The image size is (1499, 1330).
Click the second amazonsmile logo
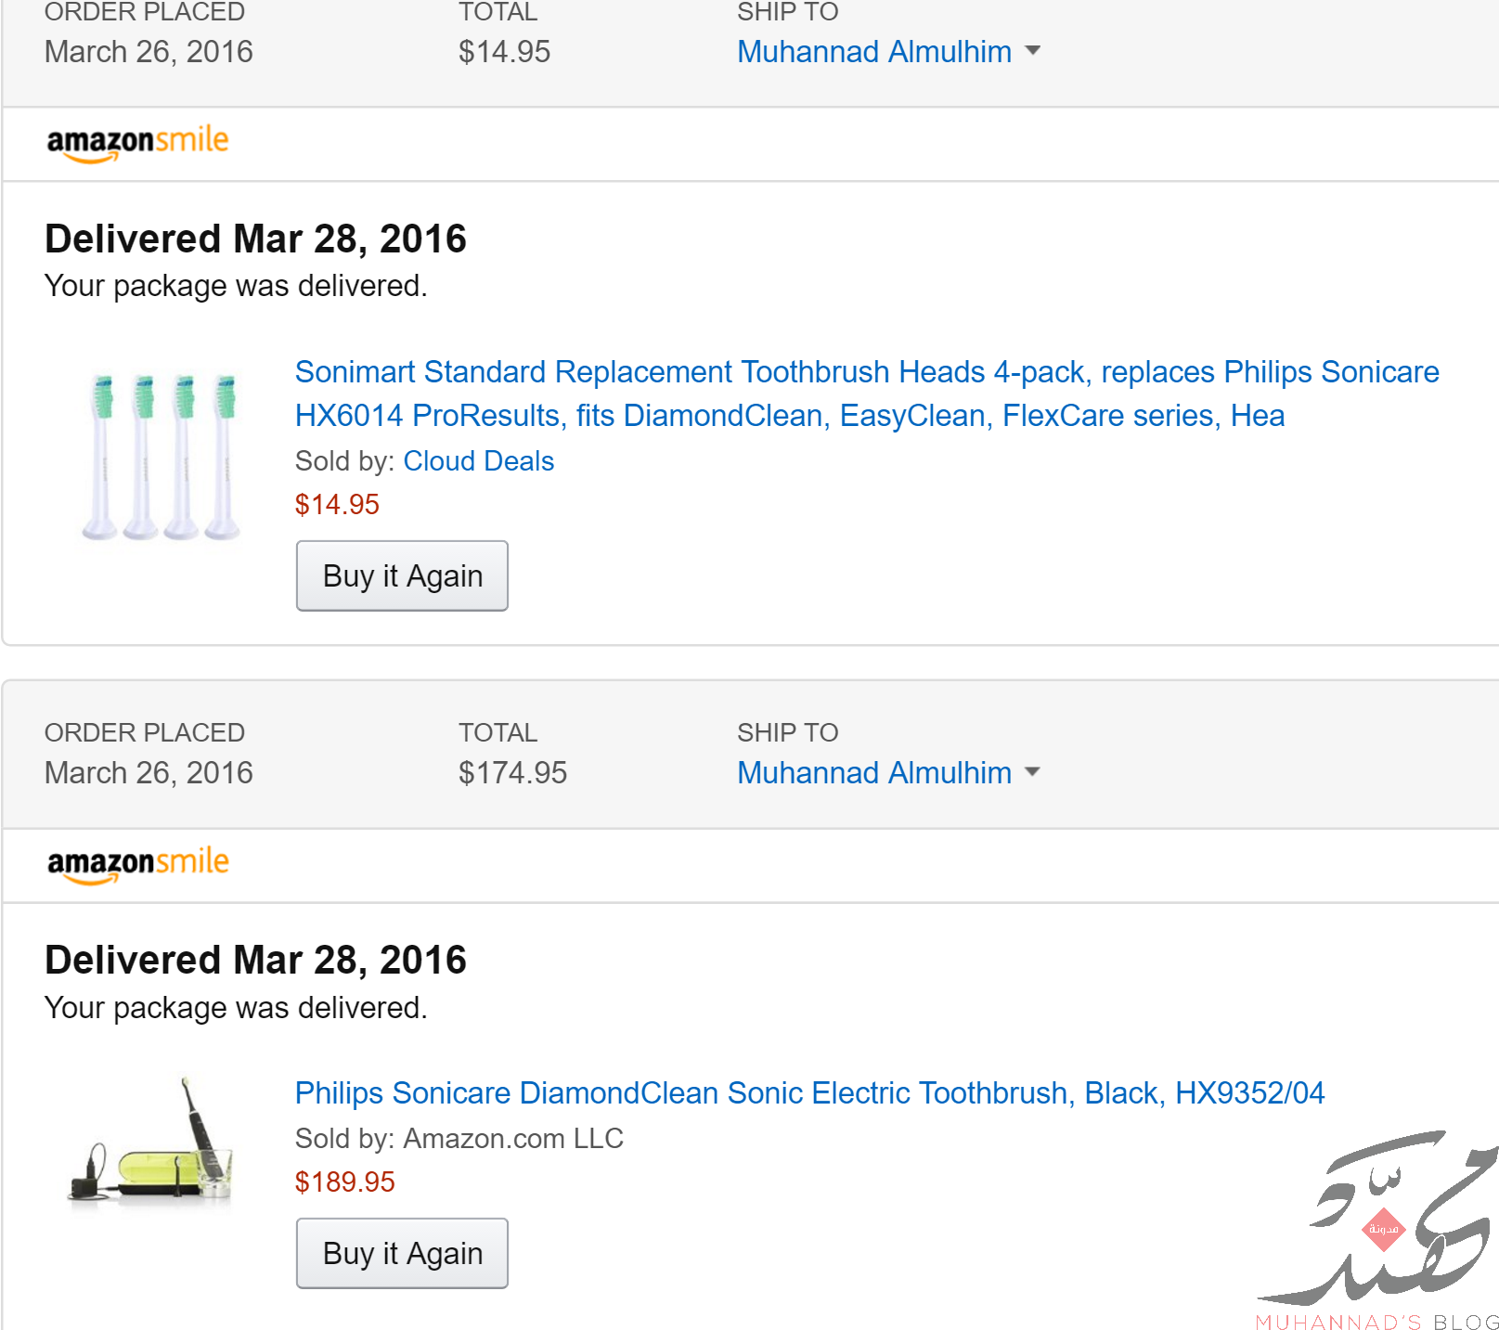point(137,864)
